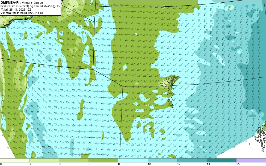Click the legend scale value '16'
266x166 pixels.
tap(238, 164)
